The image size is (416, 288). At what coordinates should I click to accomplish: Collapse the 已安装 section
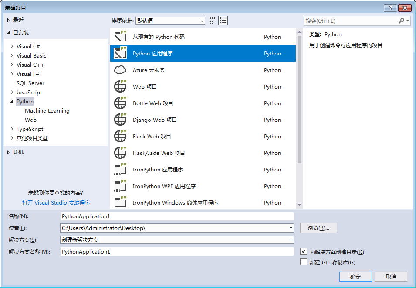[x=8, y=32]
